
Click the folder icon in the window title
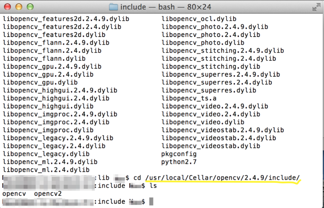point(113,7)
